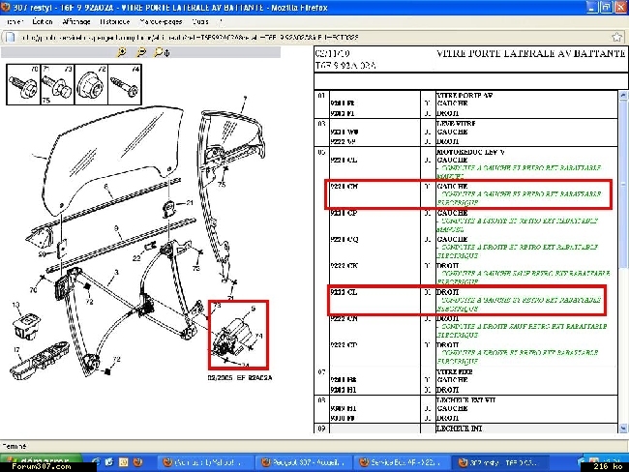Select part number 9221 CQ
The width and height of the screenshot is (629, 472).
pyautogui.click(x=344, y=240)
